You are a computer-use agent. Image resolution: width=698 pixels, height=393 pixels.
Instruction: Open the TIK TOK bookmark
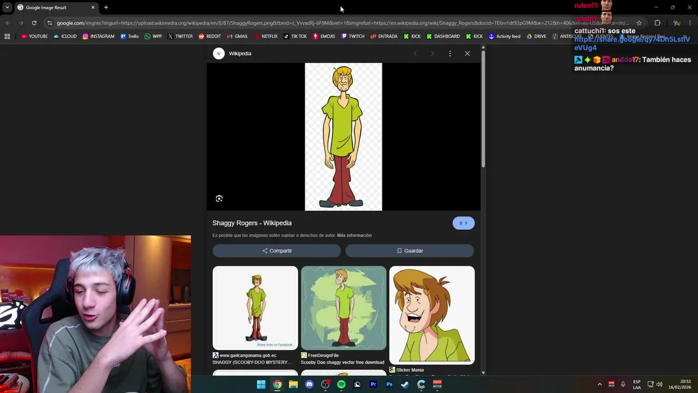[x=295, y=37]
